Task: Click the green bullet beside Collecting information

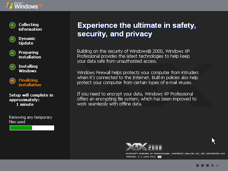Action: click(x=12, y=25)
